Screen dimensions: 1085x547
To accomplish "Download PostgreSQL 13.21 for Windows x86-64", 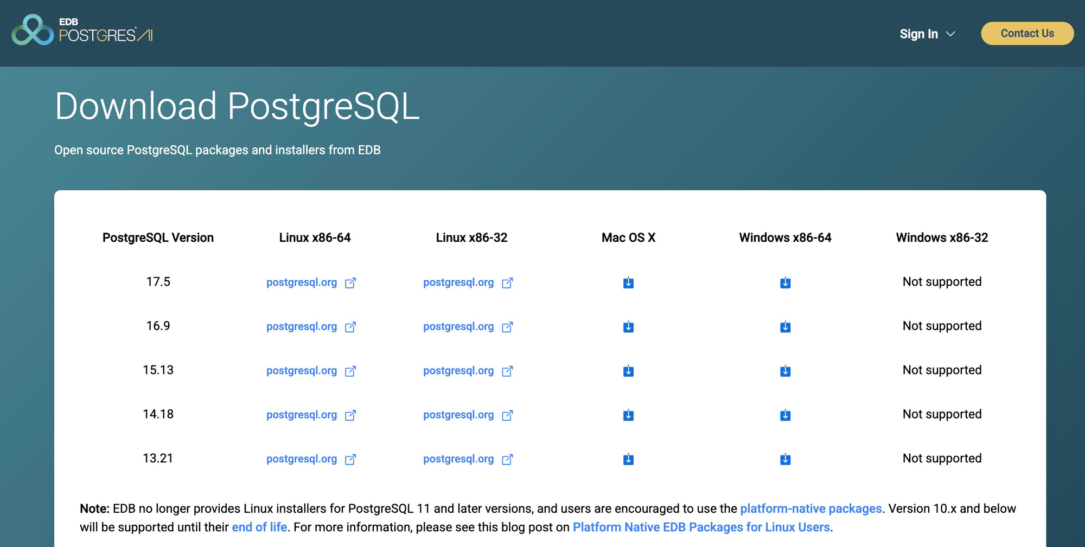I will [x=785, y=459].
